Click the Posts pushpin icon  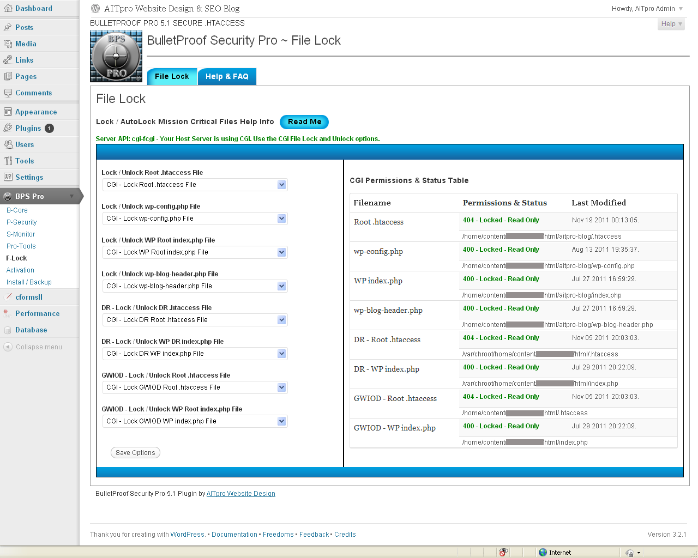point(8,27)
